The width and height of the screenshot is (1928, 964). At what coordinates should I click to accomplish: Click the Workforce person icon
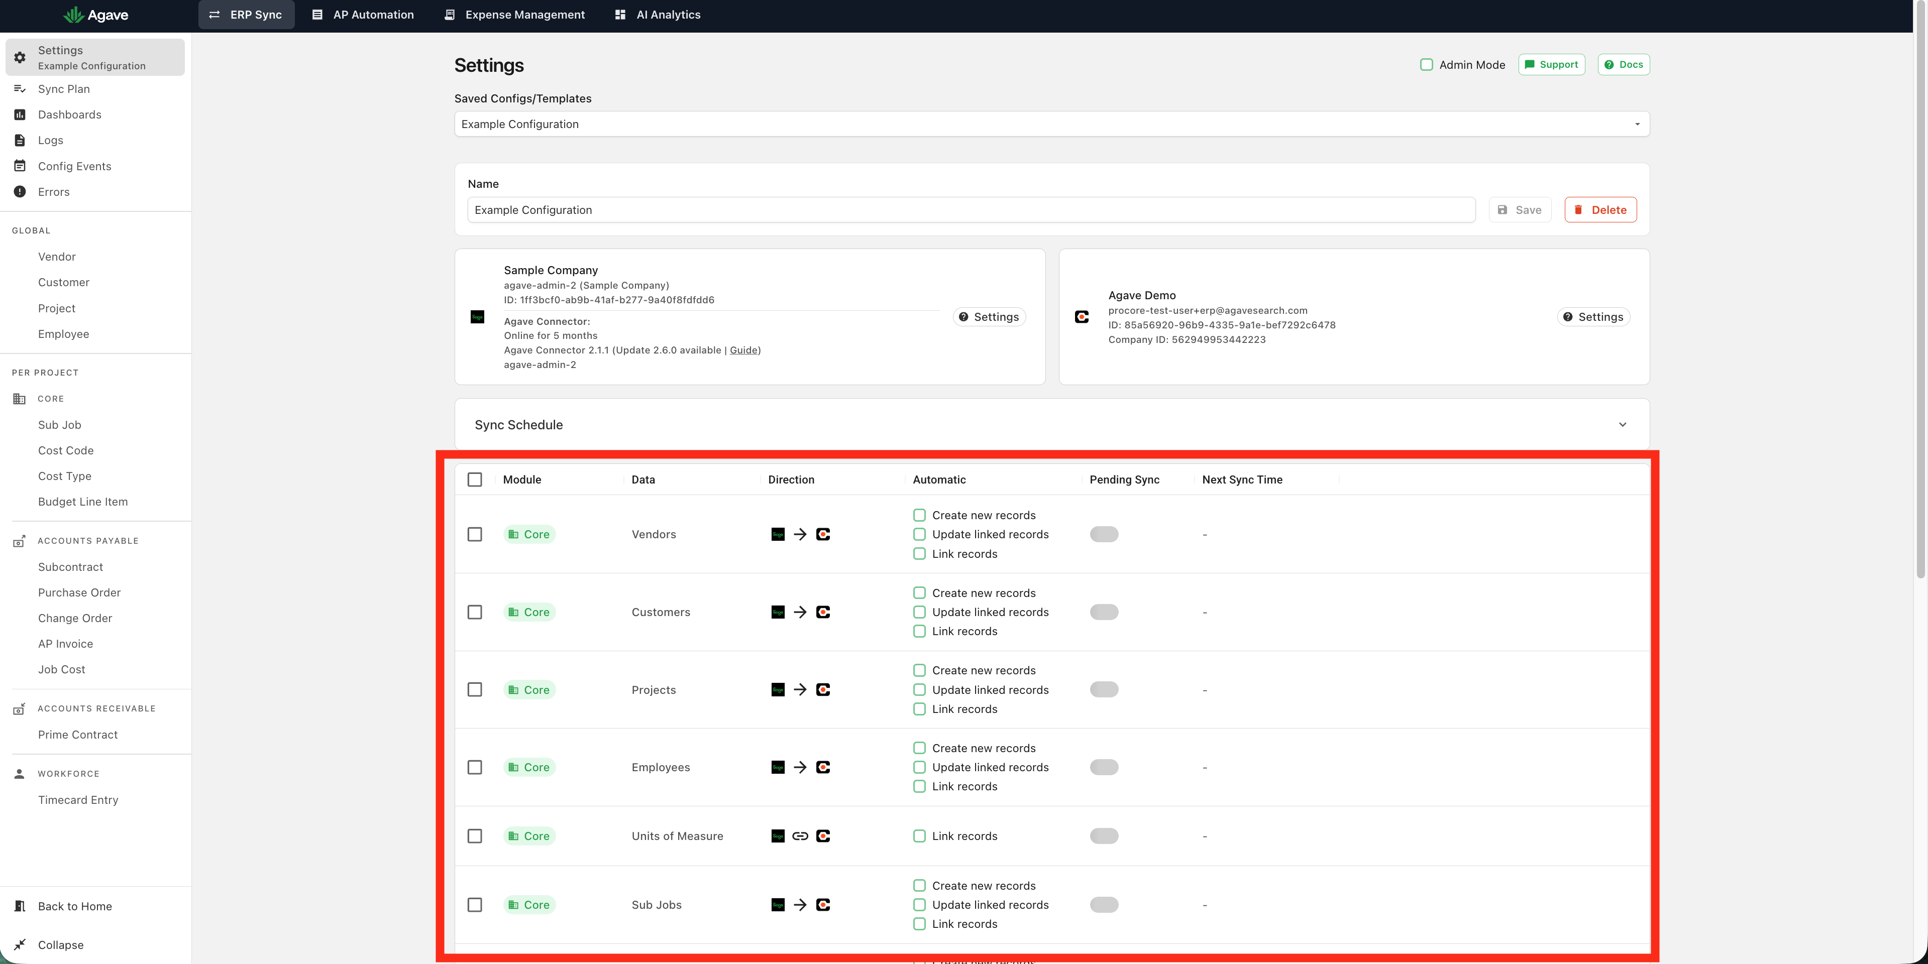click(x=20, y=774)
